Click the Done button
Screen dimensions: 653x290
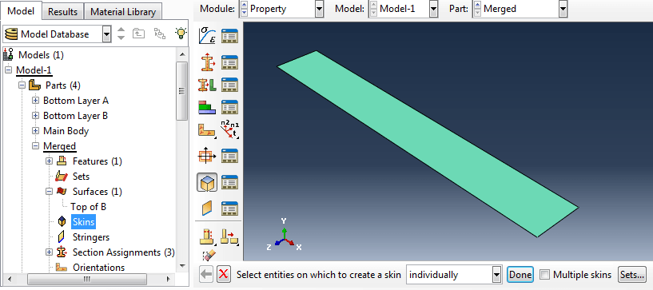pos(520,275)
